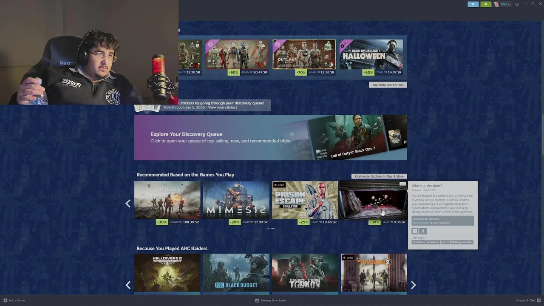Click Recommended Based on the Games You Play heading
This screenshot has height=306, width=544.
(185, 175)
